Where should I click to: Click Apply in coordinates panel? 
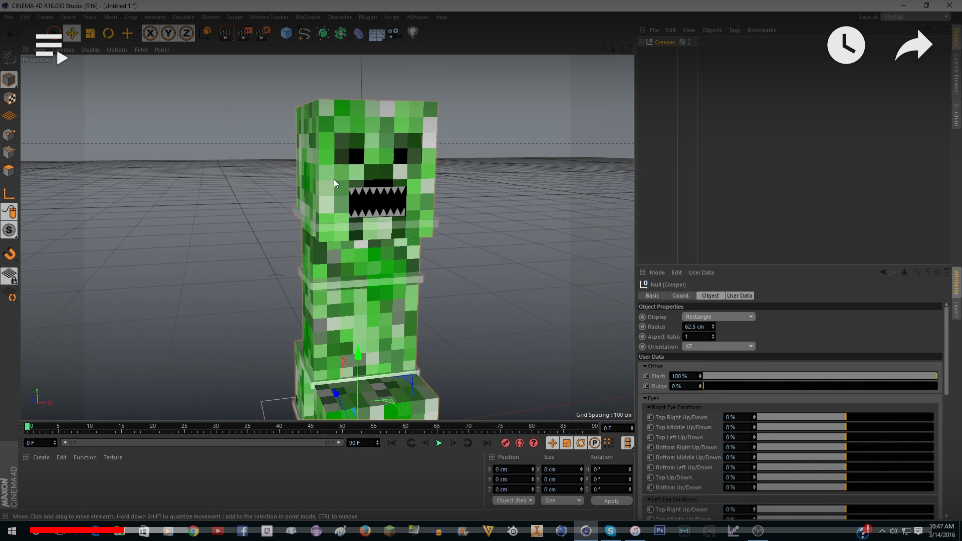[x=611, y=500]
